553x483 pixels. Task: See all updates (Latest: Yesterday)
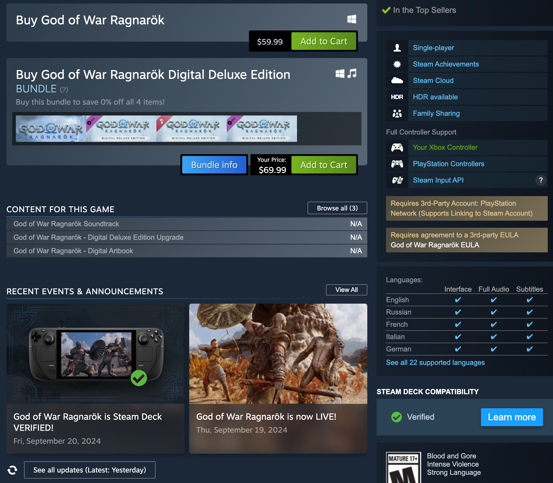coord(90,470)
